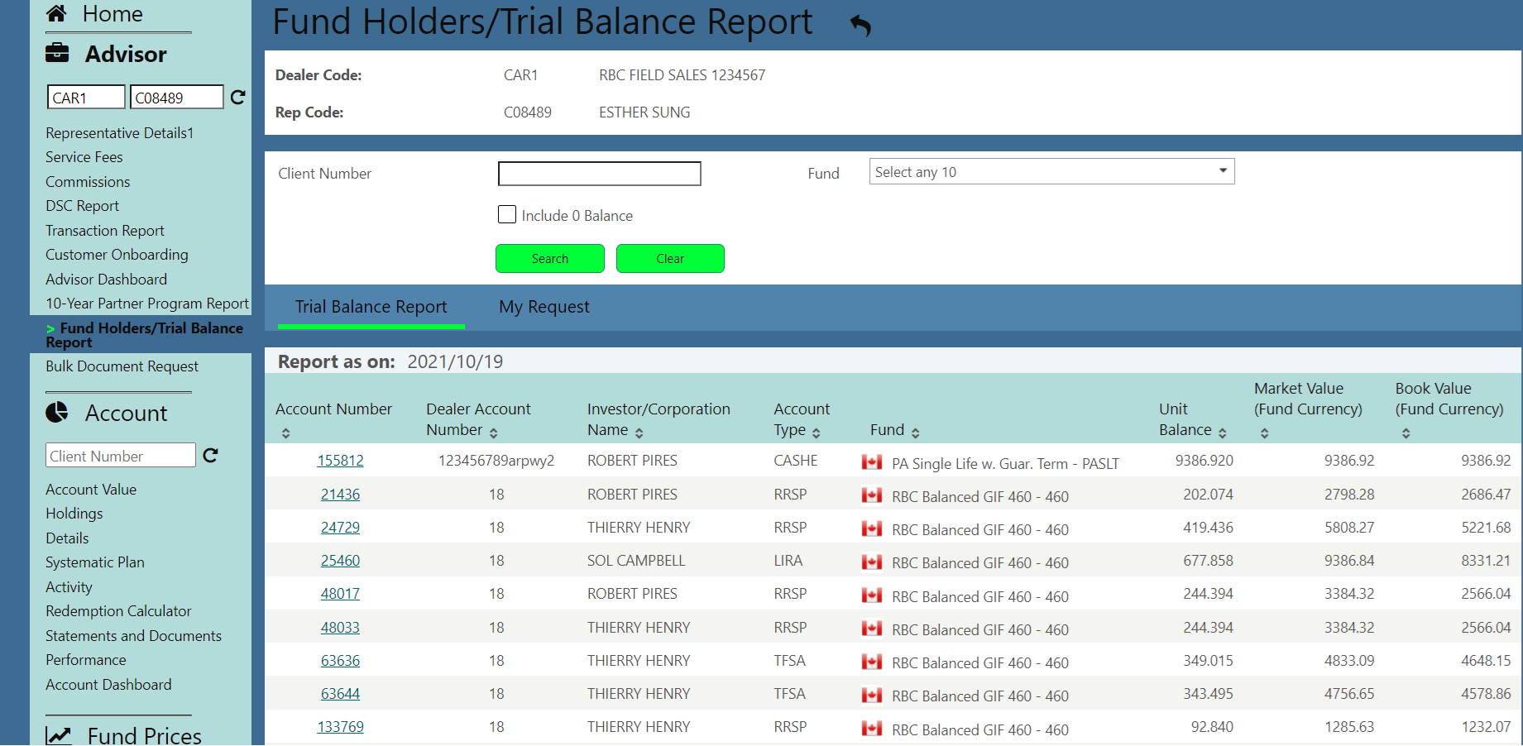Open account number 25460 link
The height and width of the screenshot is (746, 1523).
pyautogui.click(x=340, y=561)
